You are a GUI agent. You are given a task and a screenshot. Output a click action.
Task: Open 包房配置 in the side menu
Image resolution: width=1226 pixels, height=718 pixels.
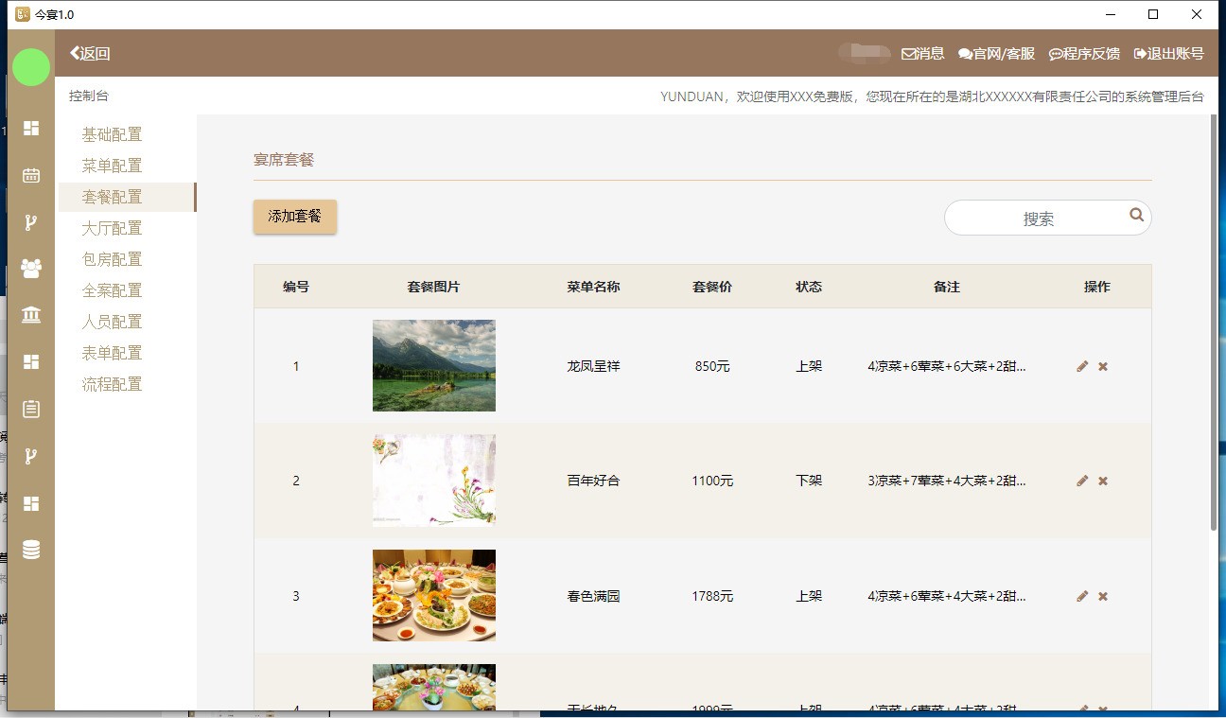113,259
